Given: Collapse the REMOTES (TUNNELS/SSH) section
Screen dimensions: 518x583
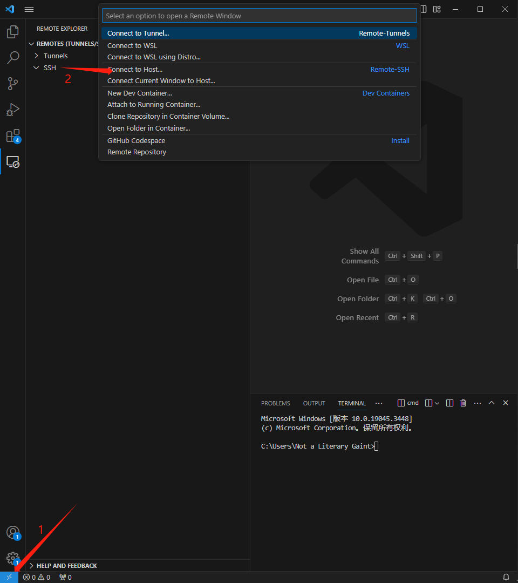Looking at the screenshot, I should point(64,44).
